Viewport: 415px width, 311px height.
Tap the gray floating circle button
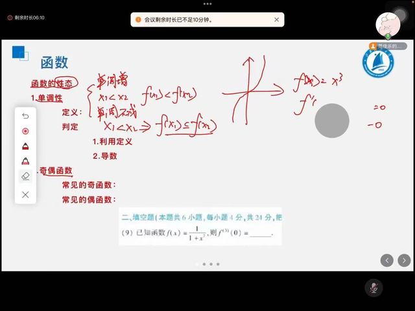[x=332, y=120]
